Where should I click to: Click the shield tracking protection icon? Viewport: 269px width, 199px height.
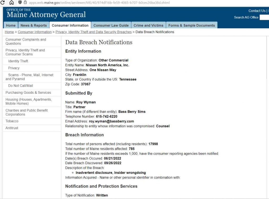point(20,2)
